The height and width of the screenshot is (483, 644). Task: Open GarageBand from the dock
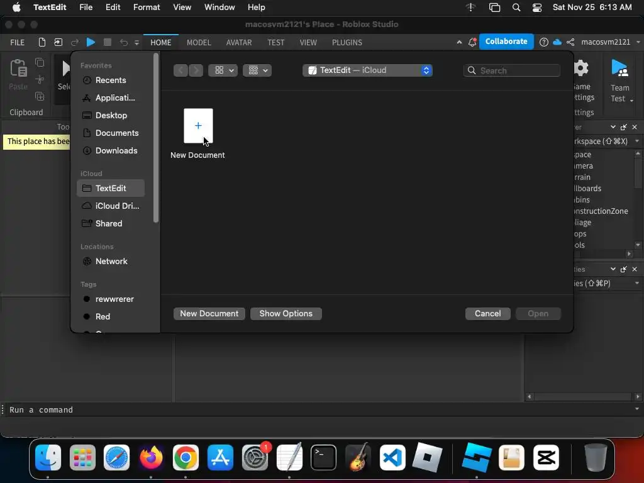coord(358,457)
